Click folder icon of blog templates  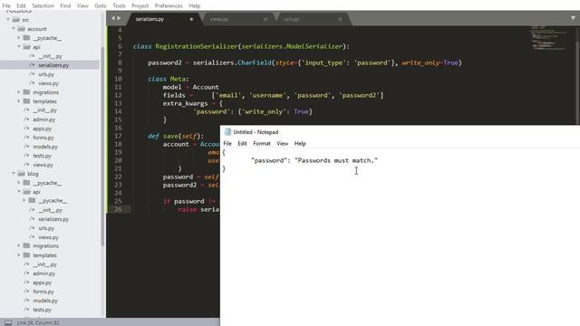click(x=26, y=255)
